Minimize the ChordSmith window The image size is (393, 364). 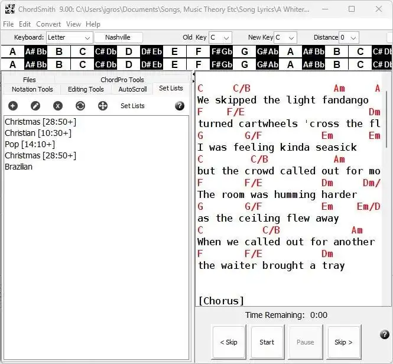pos(325,9)
